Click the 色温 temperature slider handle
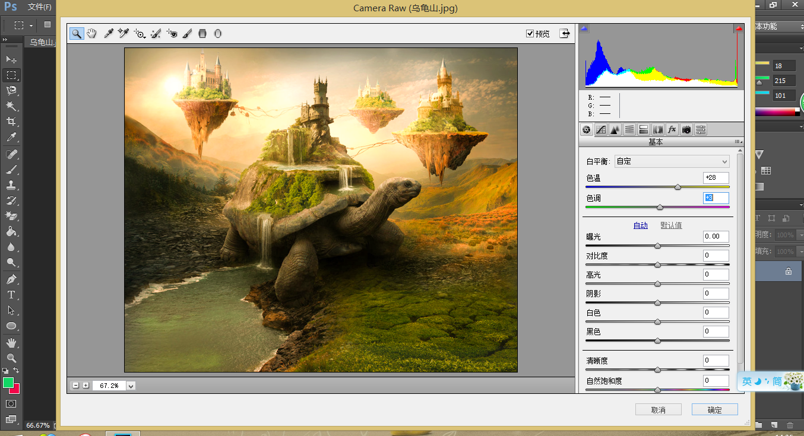 [678, 187]
